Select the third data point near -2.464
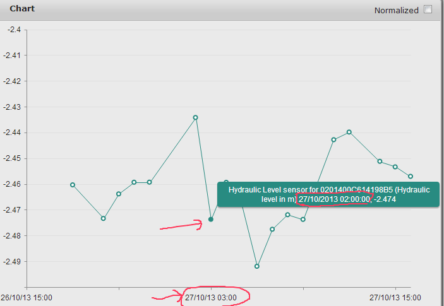 click(x=119, y=194)
